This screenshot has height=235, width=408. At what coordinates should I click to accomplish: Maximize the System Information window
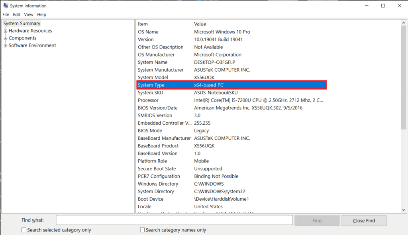coord(383,6)
